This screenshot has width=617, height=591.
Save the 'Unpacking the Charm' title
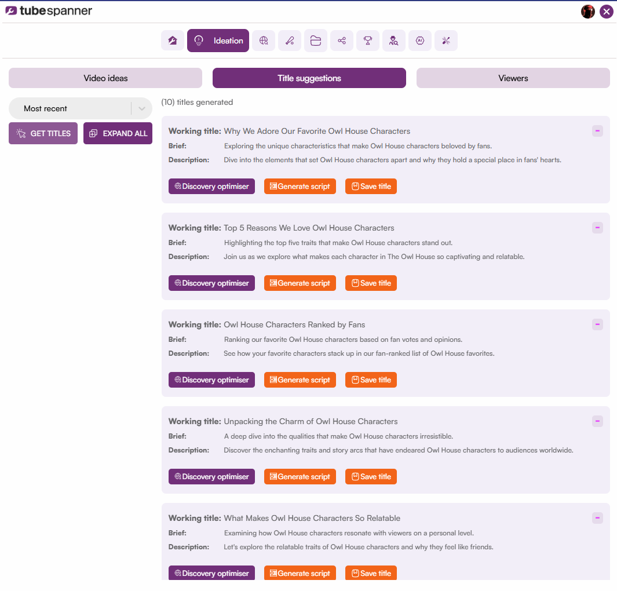(x=371, y=476)
